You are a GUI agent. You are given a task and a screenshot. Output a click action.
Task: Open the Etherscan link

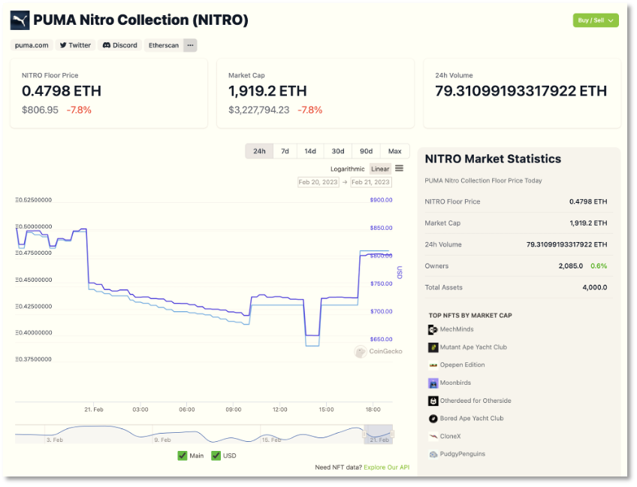162,45
